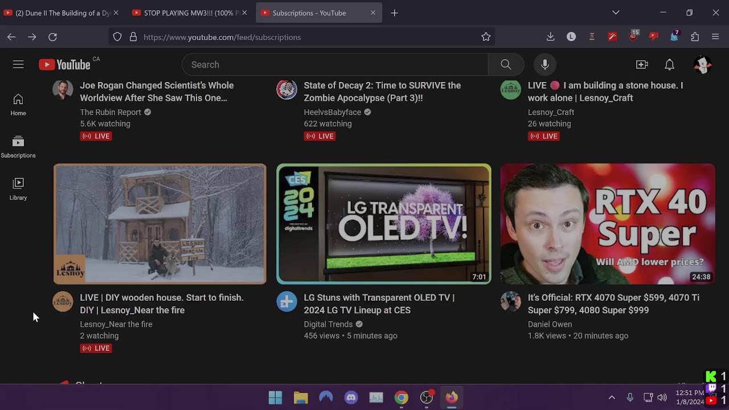Open Google Chrome from the taskbar
The height and width of the screenshot is (410, 729).
coord(402,397)
